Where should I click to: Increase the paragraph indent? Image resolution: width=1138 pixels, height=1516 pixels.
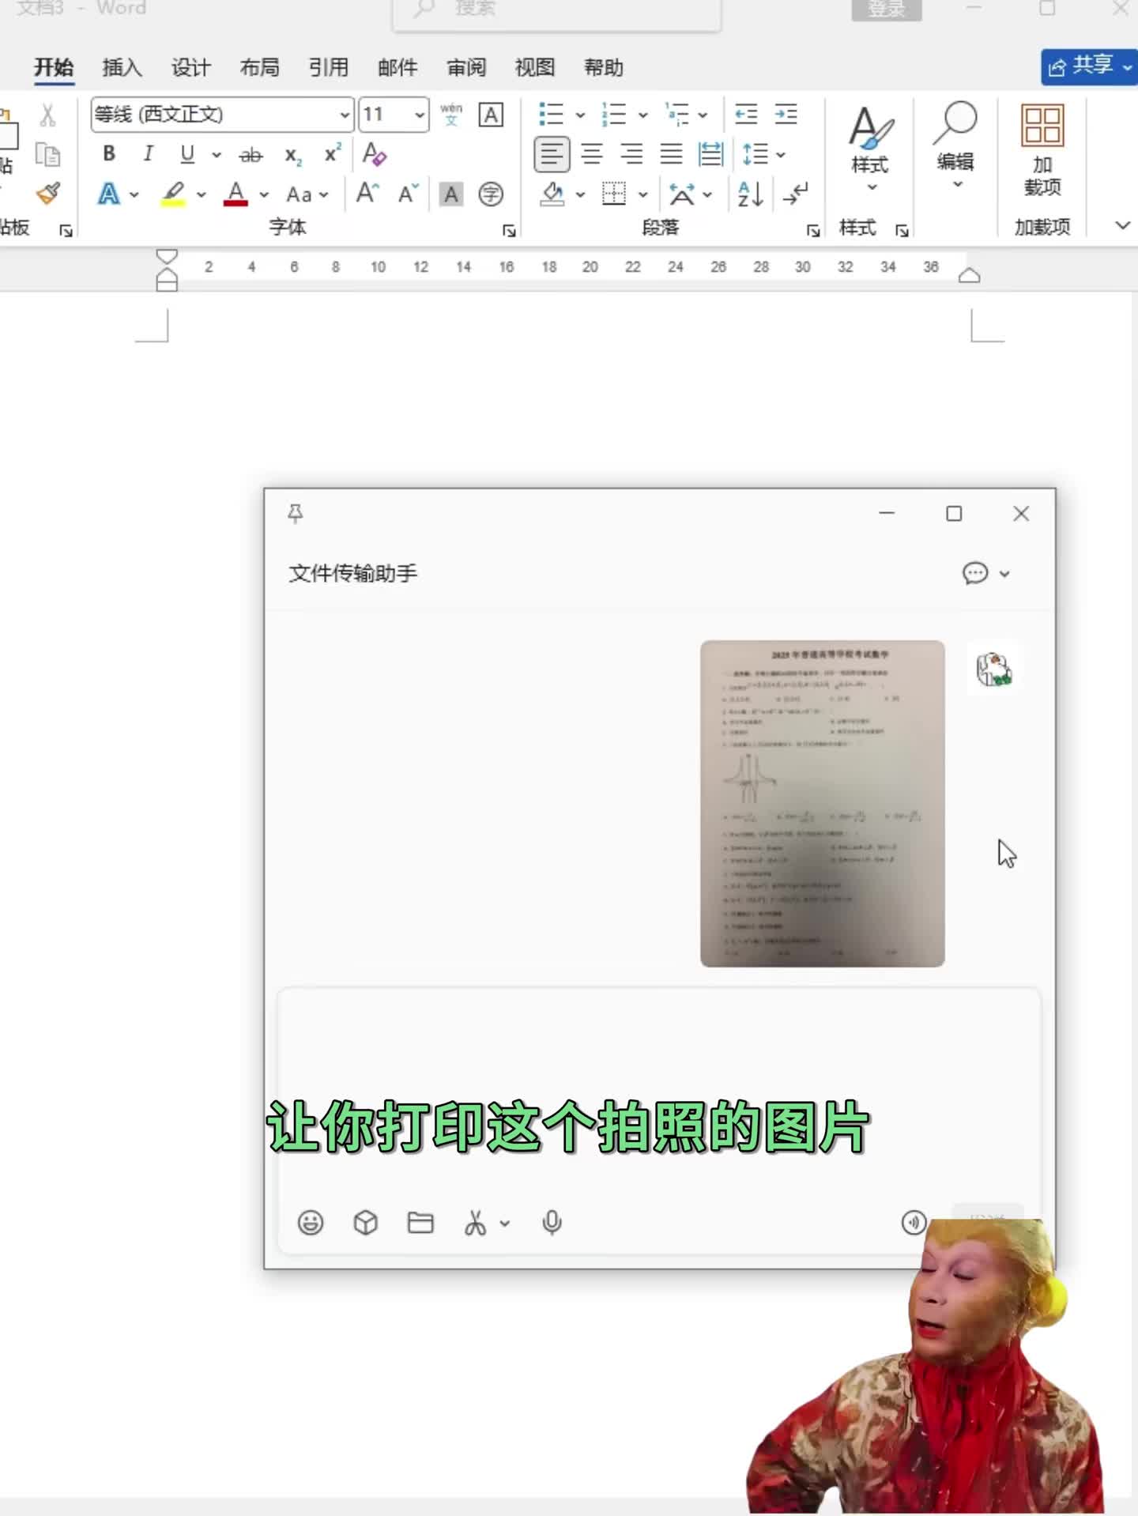coord(786,115)
